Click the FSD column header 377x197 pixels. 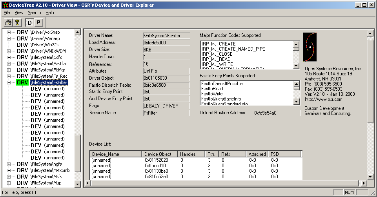(x=285, y=154)
